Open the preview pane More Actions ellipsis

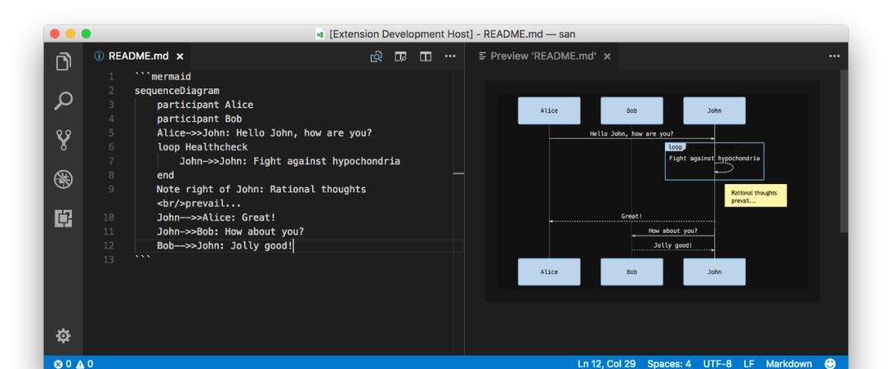coord(834,56)
